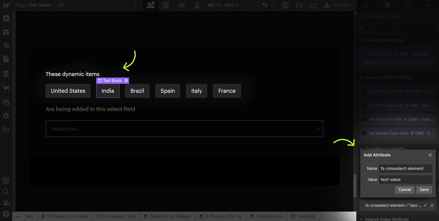Select the Italy text block
This screenshot has height=221, width=439.
pos(196,91)
